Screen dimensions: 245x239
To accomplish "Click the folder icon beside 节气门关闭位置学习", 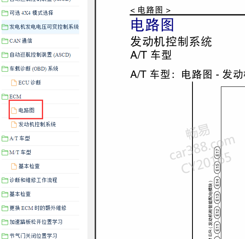I will tap(5, 236).
